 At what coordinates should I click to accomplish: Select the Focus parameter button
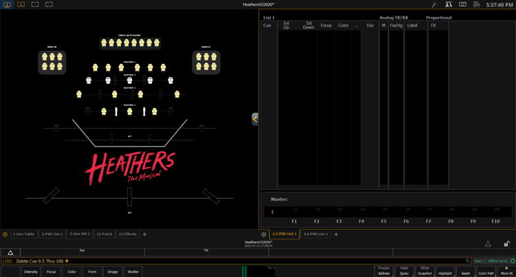(x=51, y=272)
